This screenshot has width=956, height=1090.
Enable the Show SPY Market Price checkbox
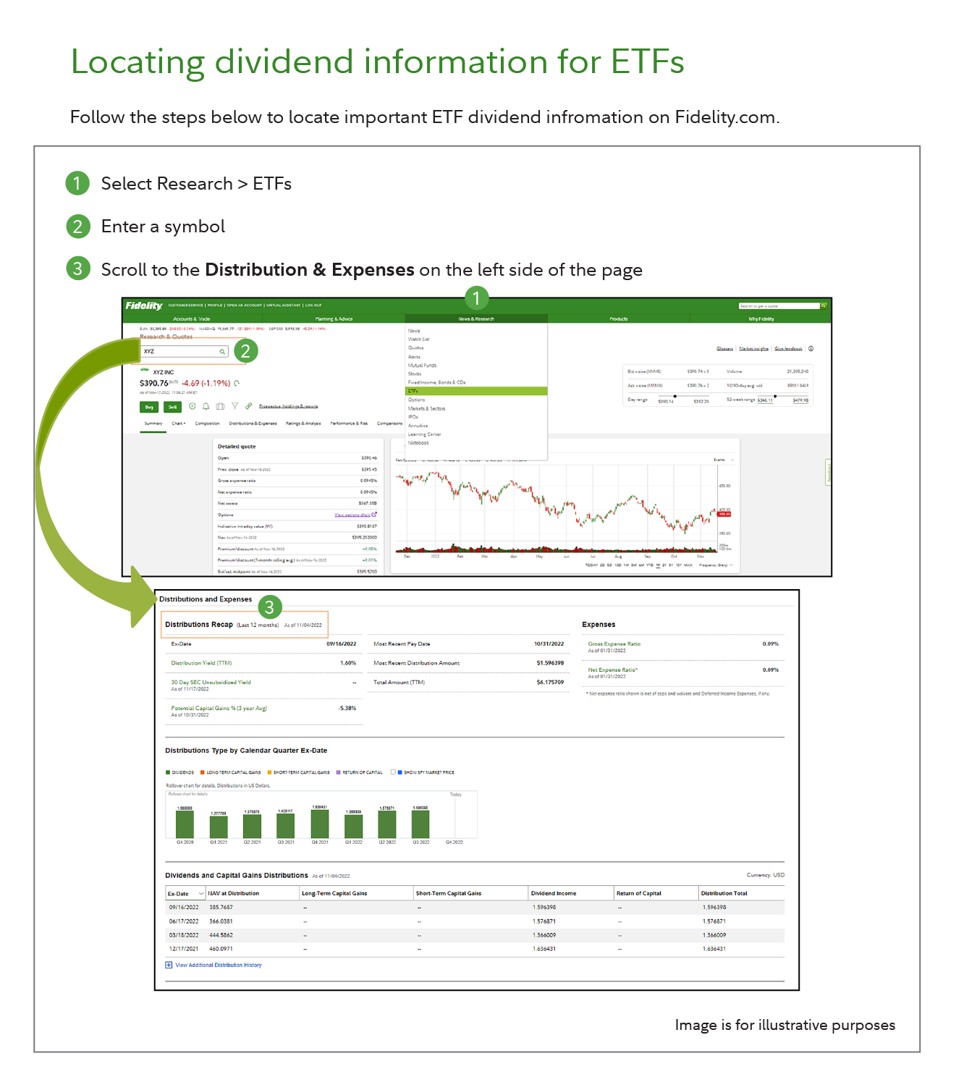[393, 772]
